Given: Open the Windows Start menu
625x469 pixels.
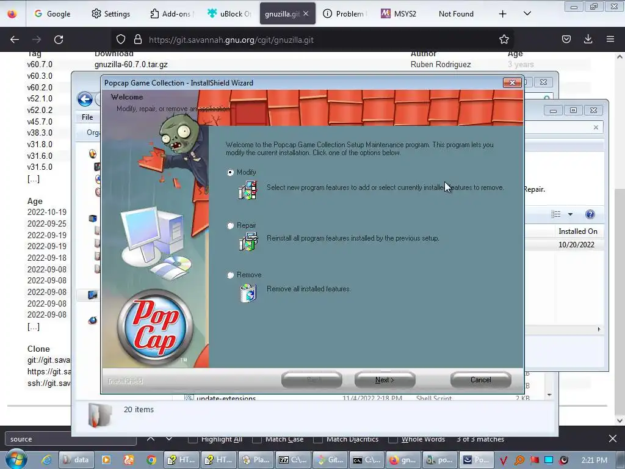Looking at the screenshot, I should pos(16,459).
